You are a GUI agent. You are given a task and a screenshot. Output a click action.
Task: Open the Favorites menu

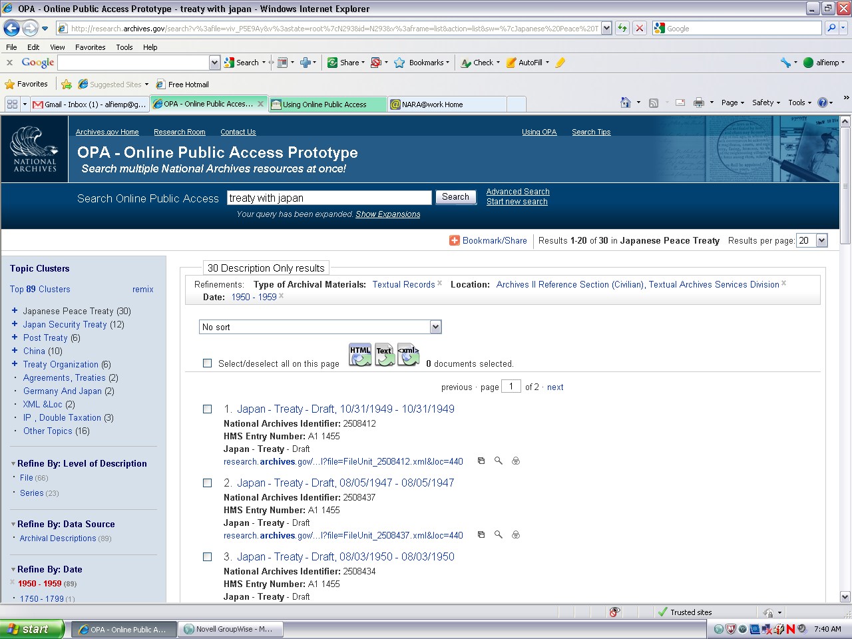(90, 47)
